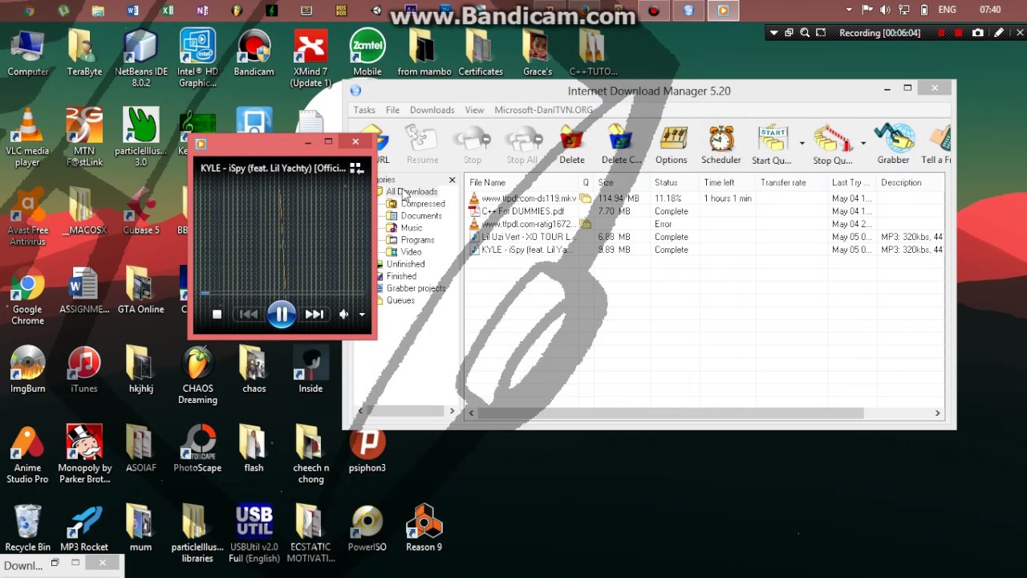
Task: Open IDM Options from the toolbar
Action: pyautogui.click(x=672, y=144)
